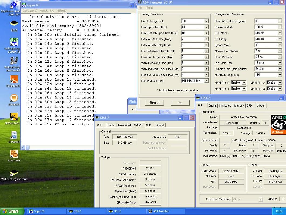Open the A64Tweaker desktop shortcut
This screenshot has width=286, height=215.
14,61
